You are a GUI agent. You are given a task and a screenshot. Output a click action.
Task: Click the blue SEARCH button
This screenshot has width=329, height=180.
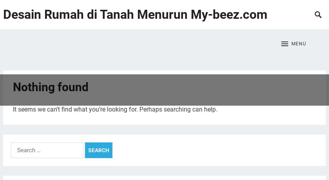[x=99, y=150]
